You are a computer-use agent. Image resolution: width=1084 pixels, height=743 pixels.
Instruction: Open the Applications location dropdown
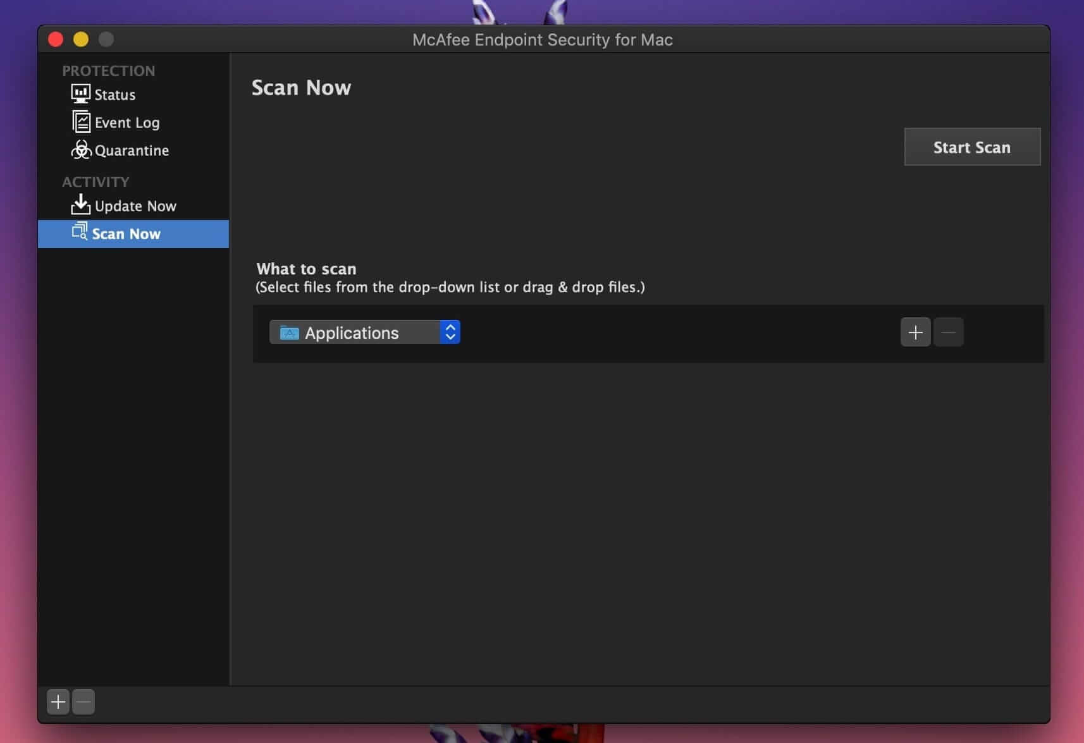(x=364, y=333)
